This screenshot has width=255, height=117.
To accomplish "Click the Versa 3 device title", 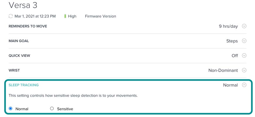I will pos(23,5).
